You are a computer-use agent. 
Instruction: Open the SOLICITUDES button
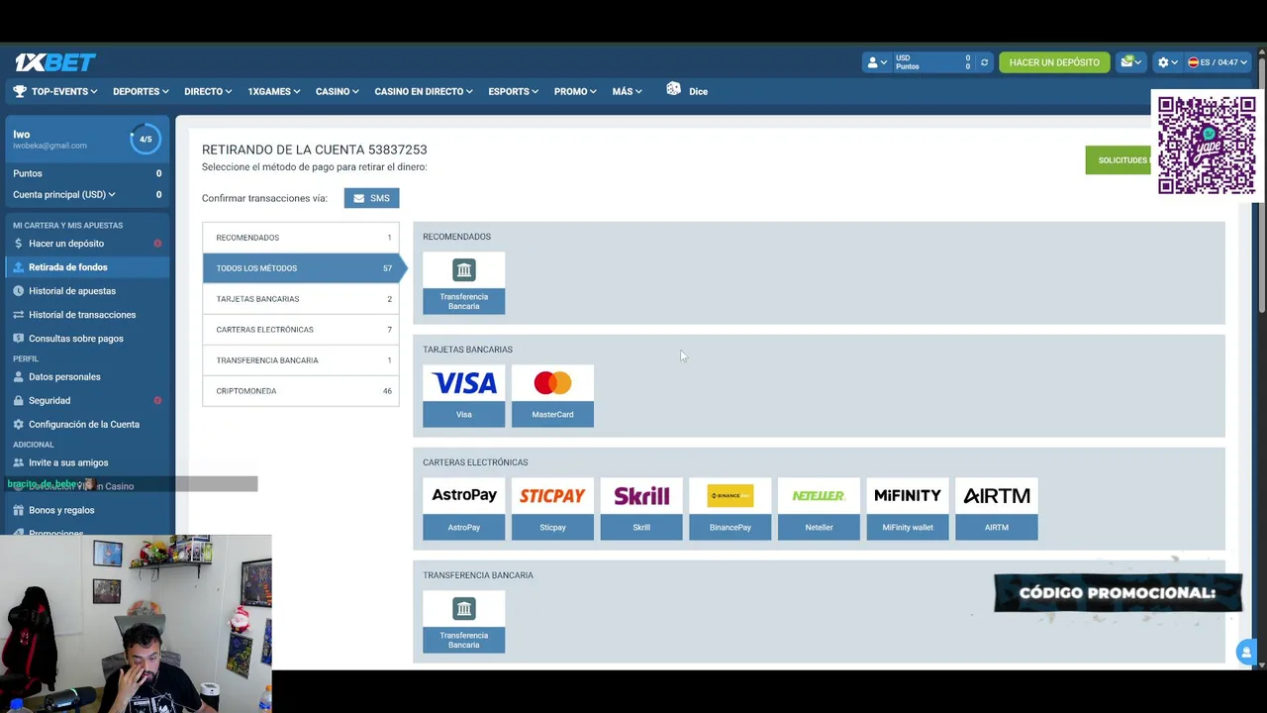[x=1121, y=160]
